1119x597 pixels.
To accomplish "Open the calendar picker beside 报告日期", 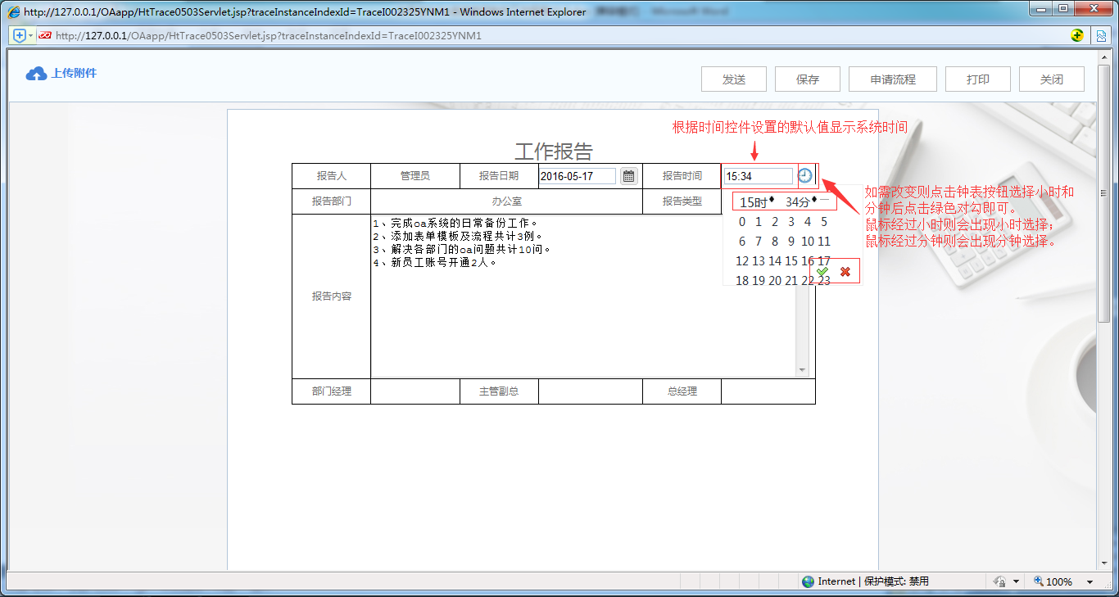I will [x=627, y=175].
